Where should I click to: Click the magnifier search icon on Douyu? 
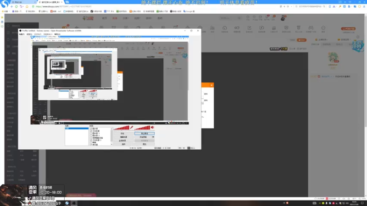(x=239, y=18)
